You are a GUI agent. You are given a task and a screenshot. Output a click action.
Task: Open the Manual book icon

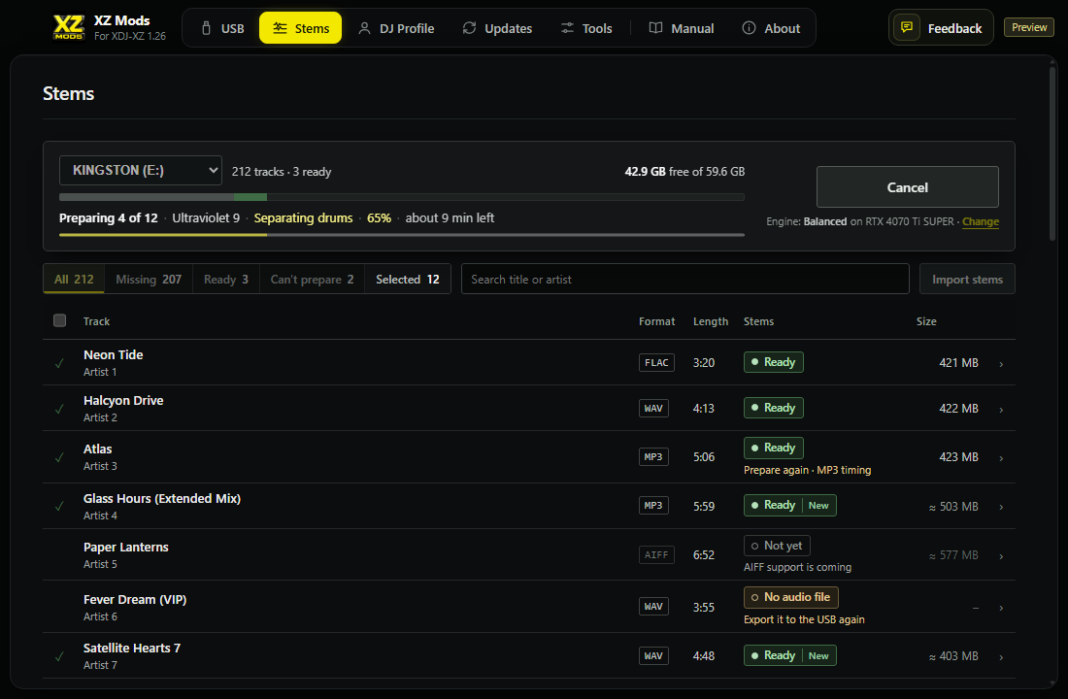[656, 28]
